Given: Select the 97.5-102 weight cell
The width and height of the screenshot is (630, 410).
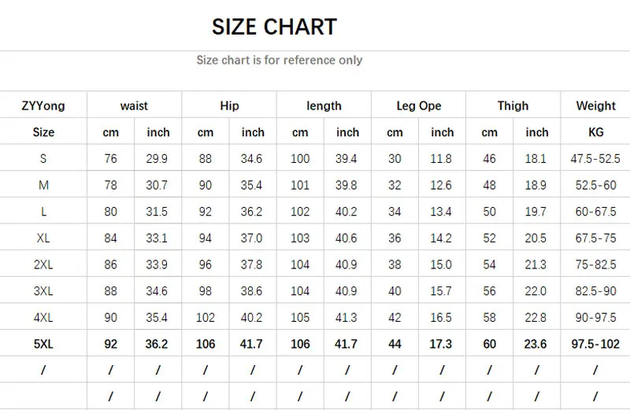Looking at the screenshot, I should tap(595, 344).
